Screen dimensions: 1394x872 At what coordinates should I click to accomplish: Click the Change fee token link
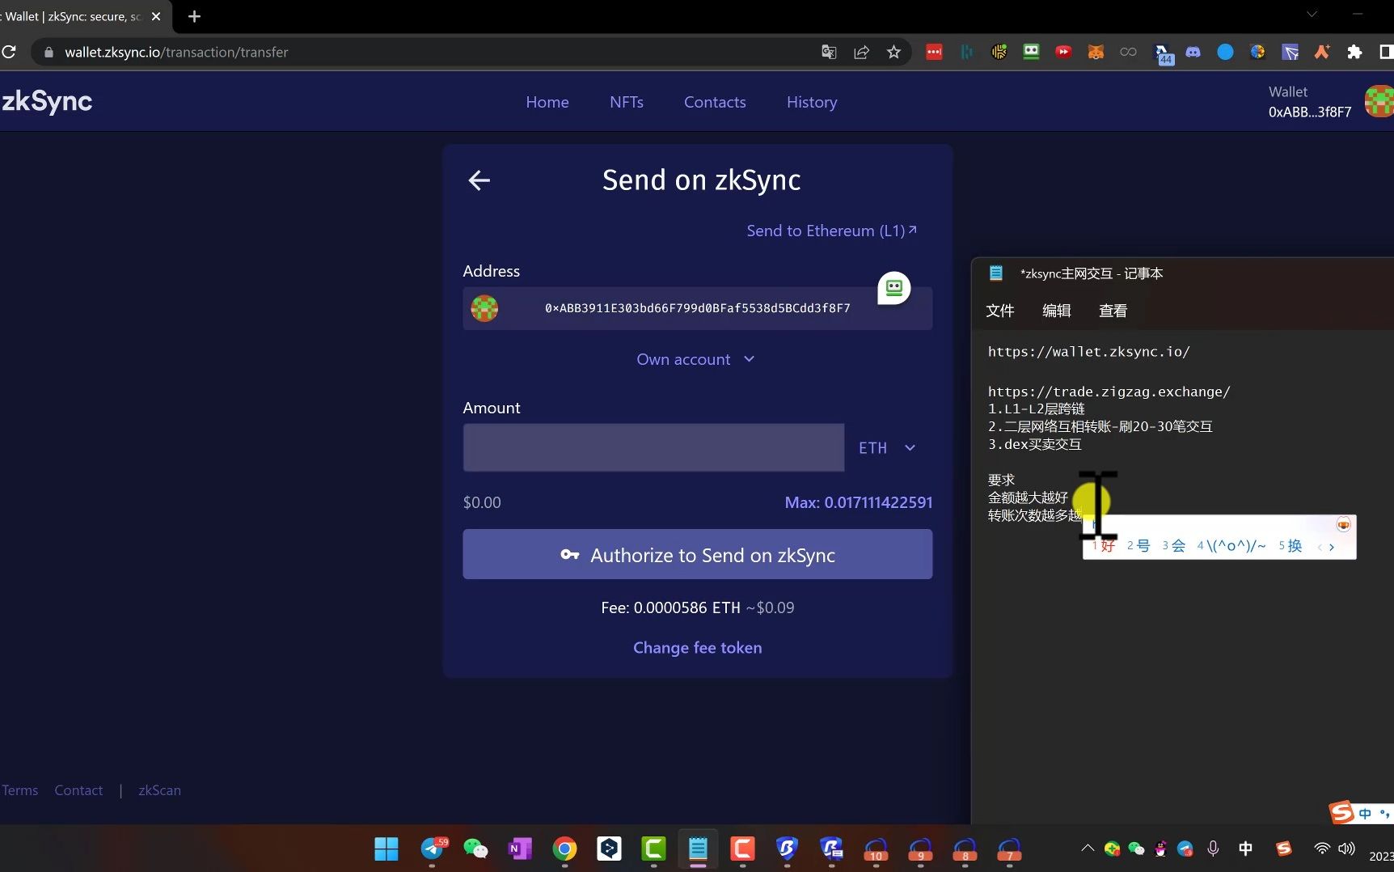pyautogui.click(x=697, y=647)
